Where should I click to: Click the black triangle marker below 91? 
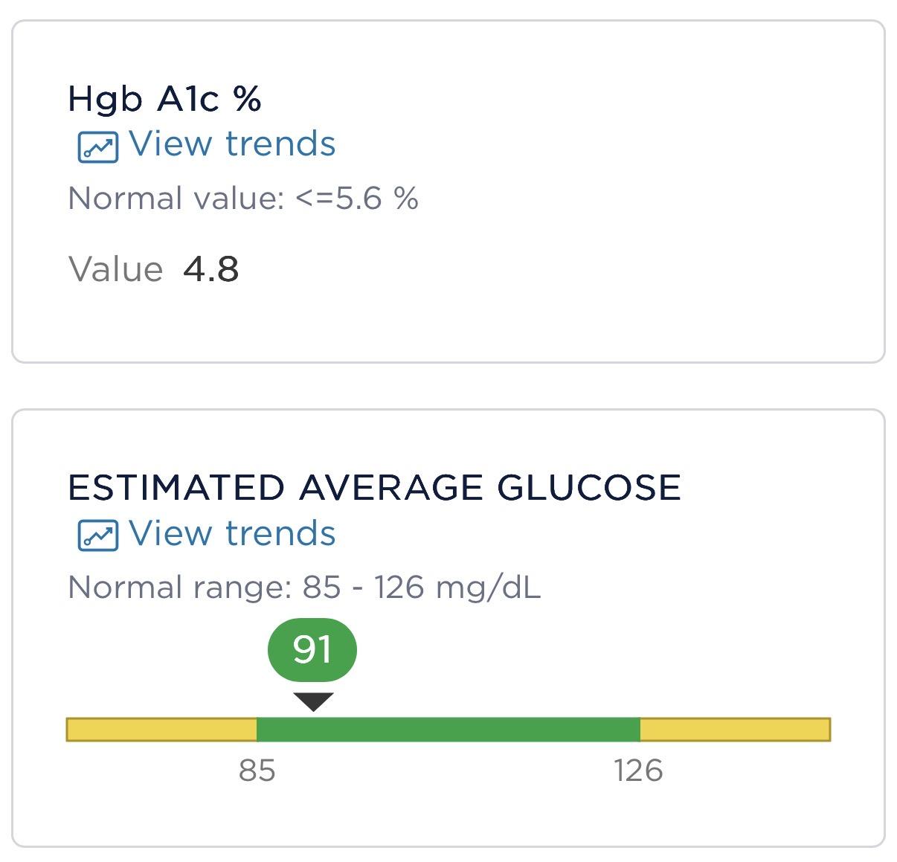[313, 701]
